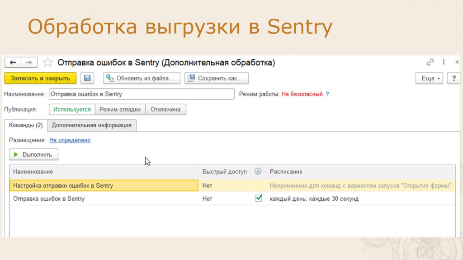Click Сохранить как button
This screenshot has height=260, width=463.
pyautogui.click(x=217, y=78)
